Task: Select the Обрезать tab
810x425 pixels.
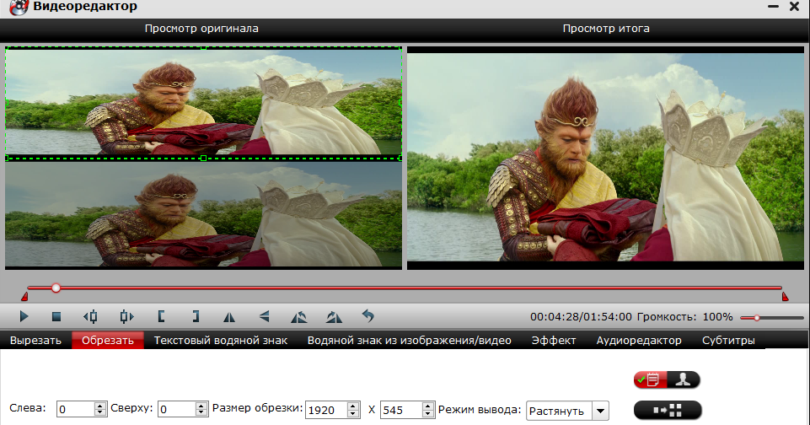Action: click(x=107, y=340)
